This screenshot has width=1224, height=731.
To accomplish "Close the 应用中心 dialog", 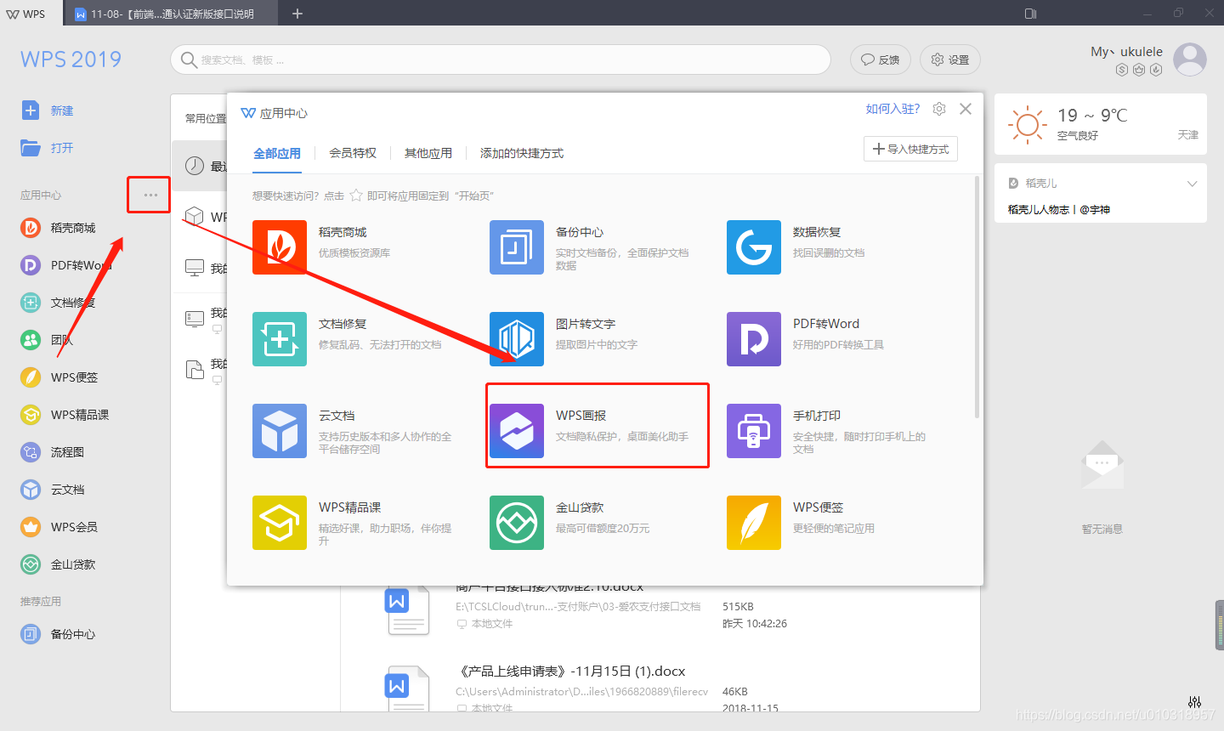I will pyautogui.click(x=966, y=109).
